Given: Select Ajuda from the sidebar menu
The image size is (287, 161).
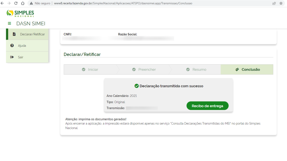Looking at the screenshot, I should click(22, 46).
